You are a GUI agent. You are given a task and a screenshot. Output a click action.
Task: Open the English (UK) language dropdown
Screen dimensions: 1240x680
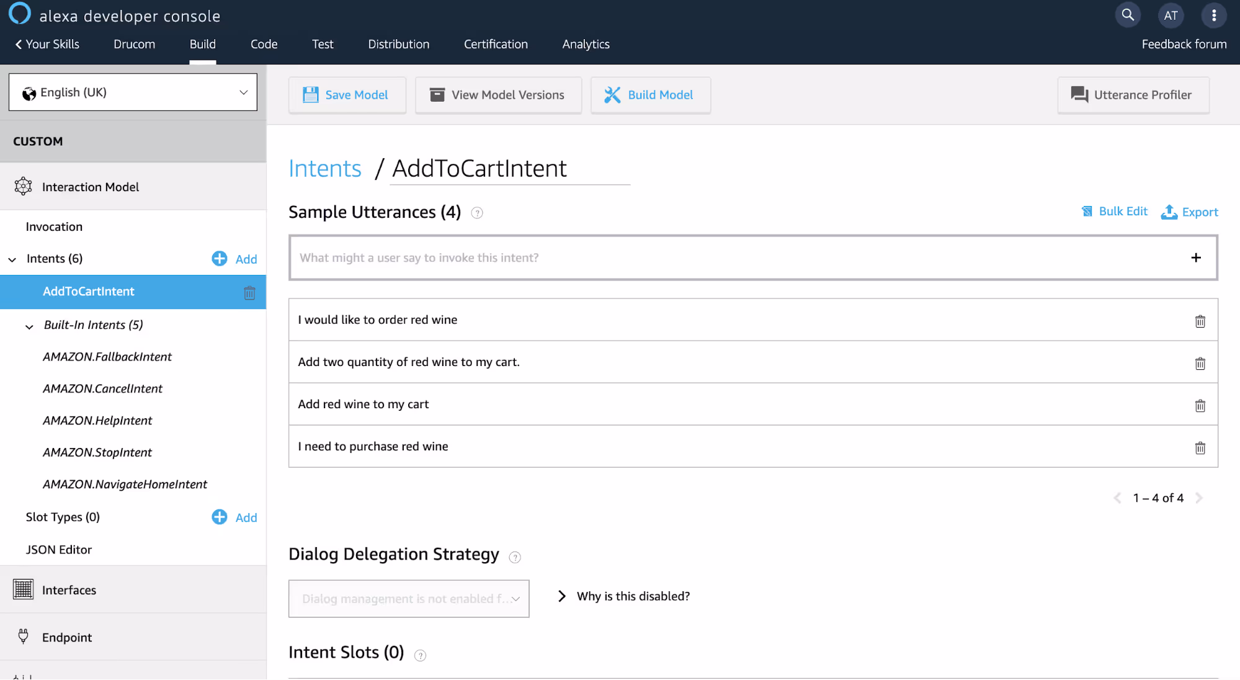(133, 92)
